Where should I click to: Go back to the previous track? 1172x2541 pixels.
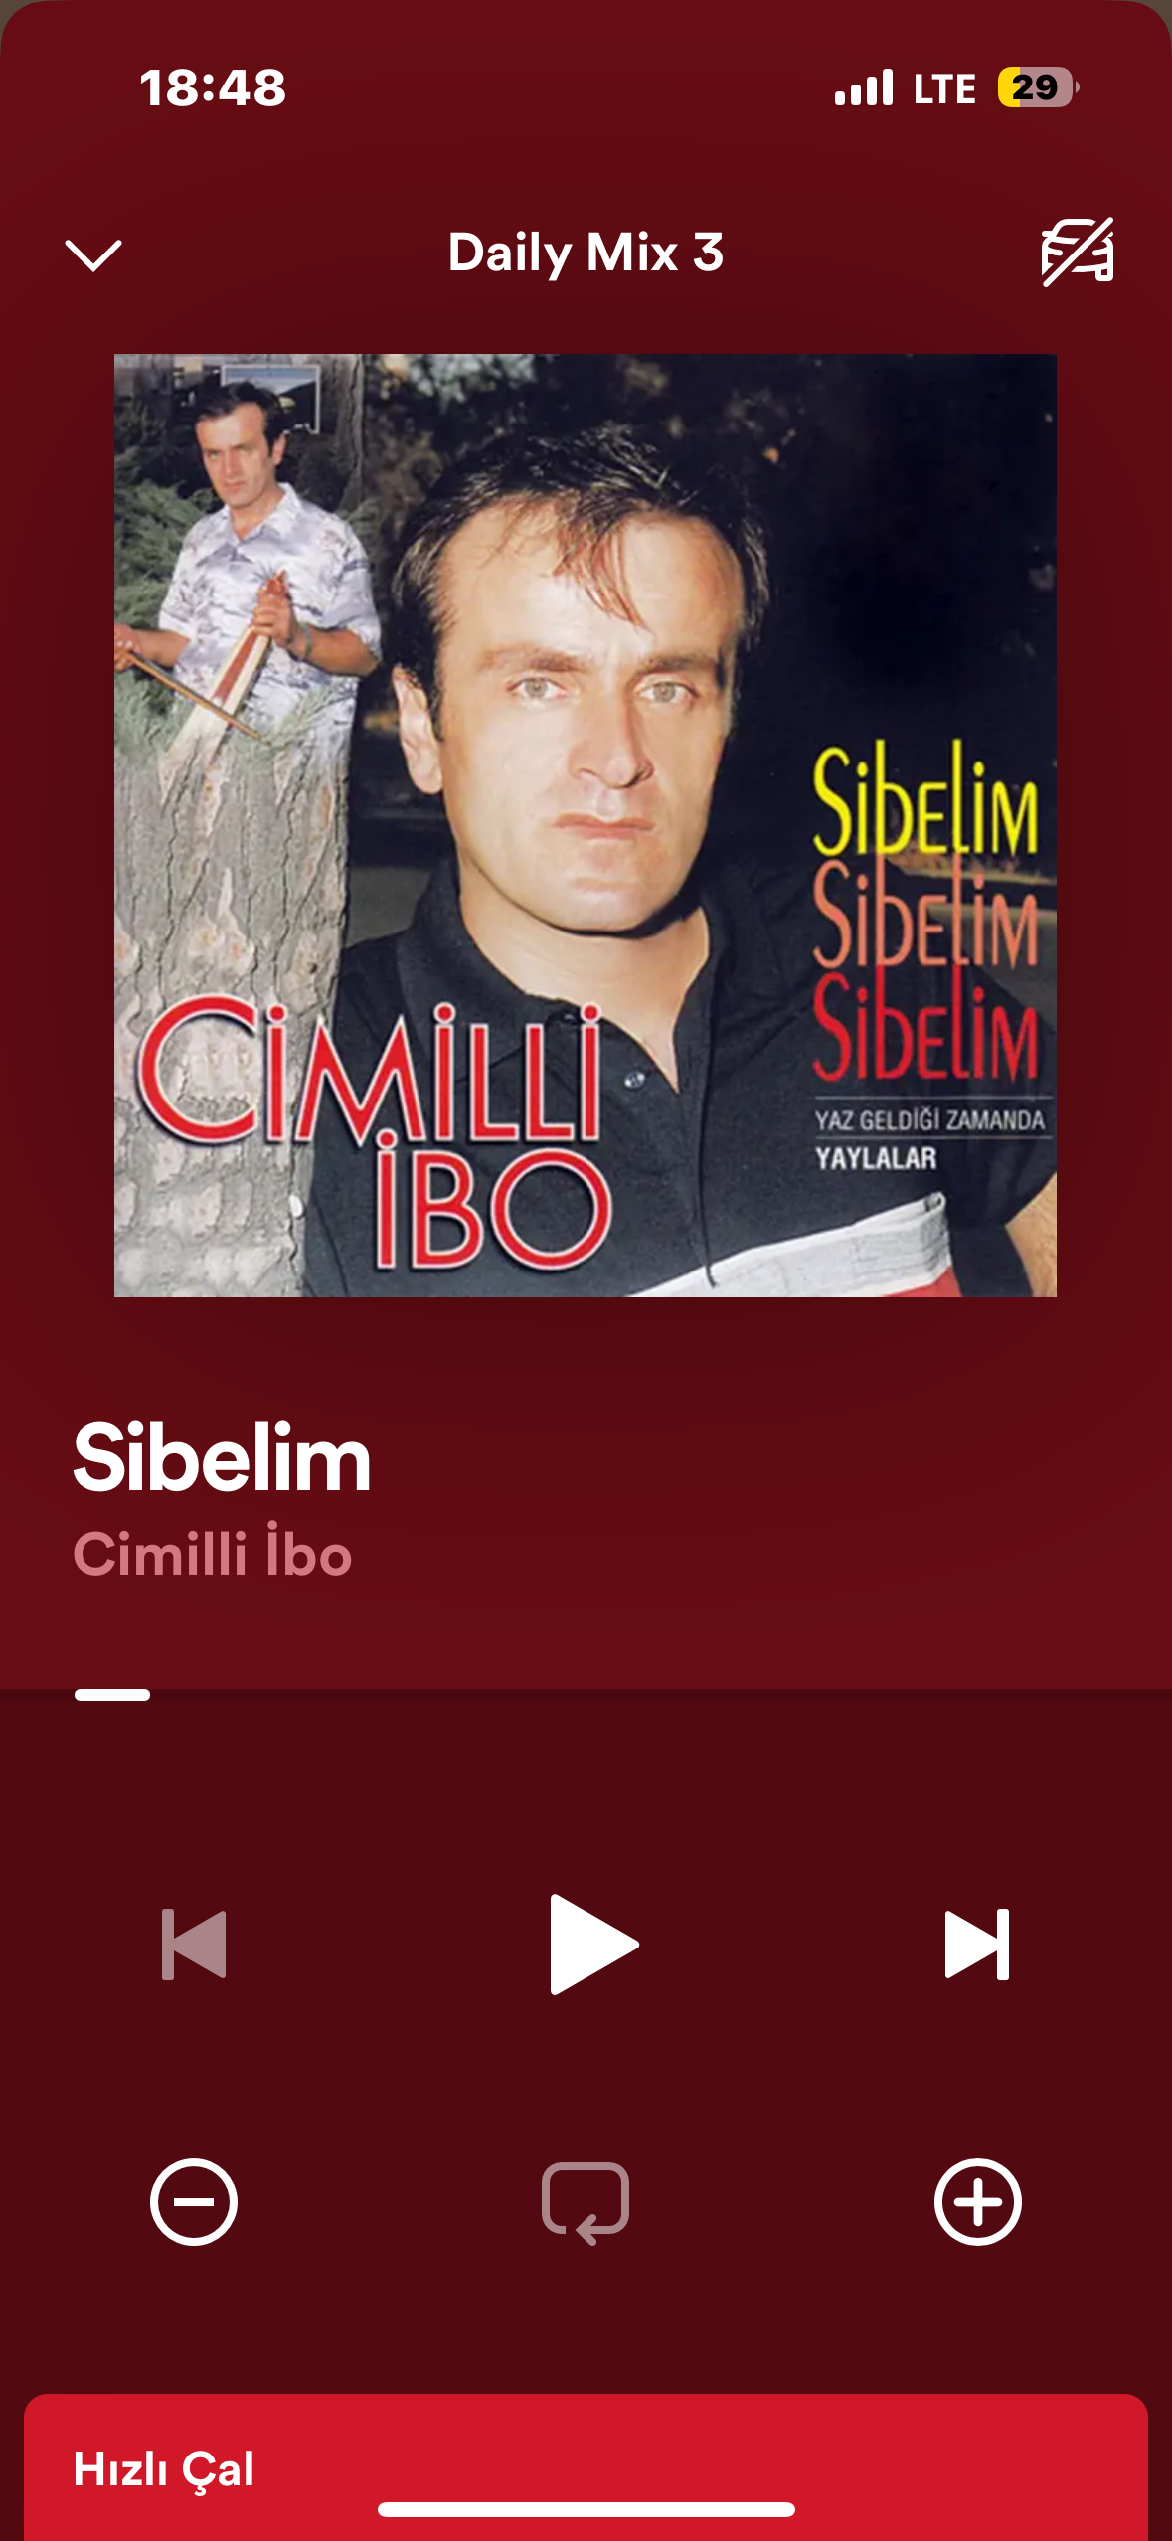[x=194, y=1944]
